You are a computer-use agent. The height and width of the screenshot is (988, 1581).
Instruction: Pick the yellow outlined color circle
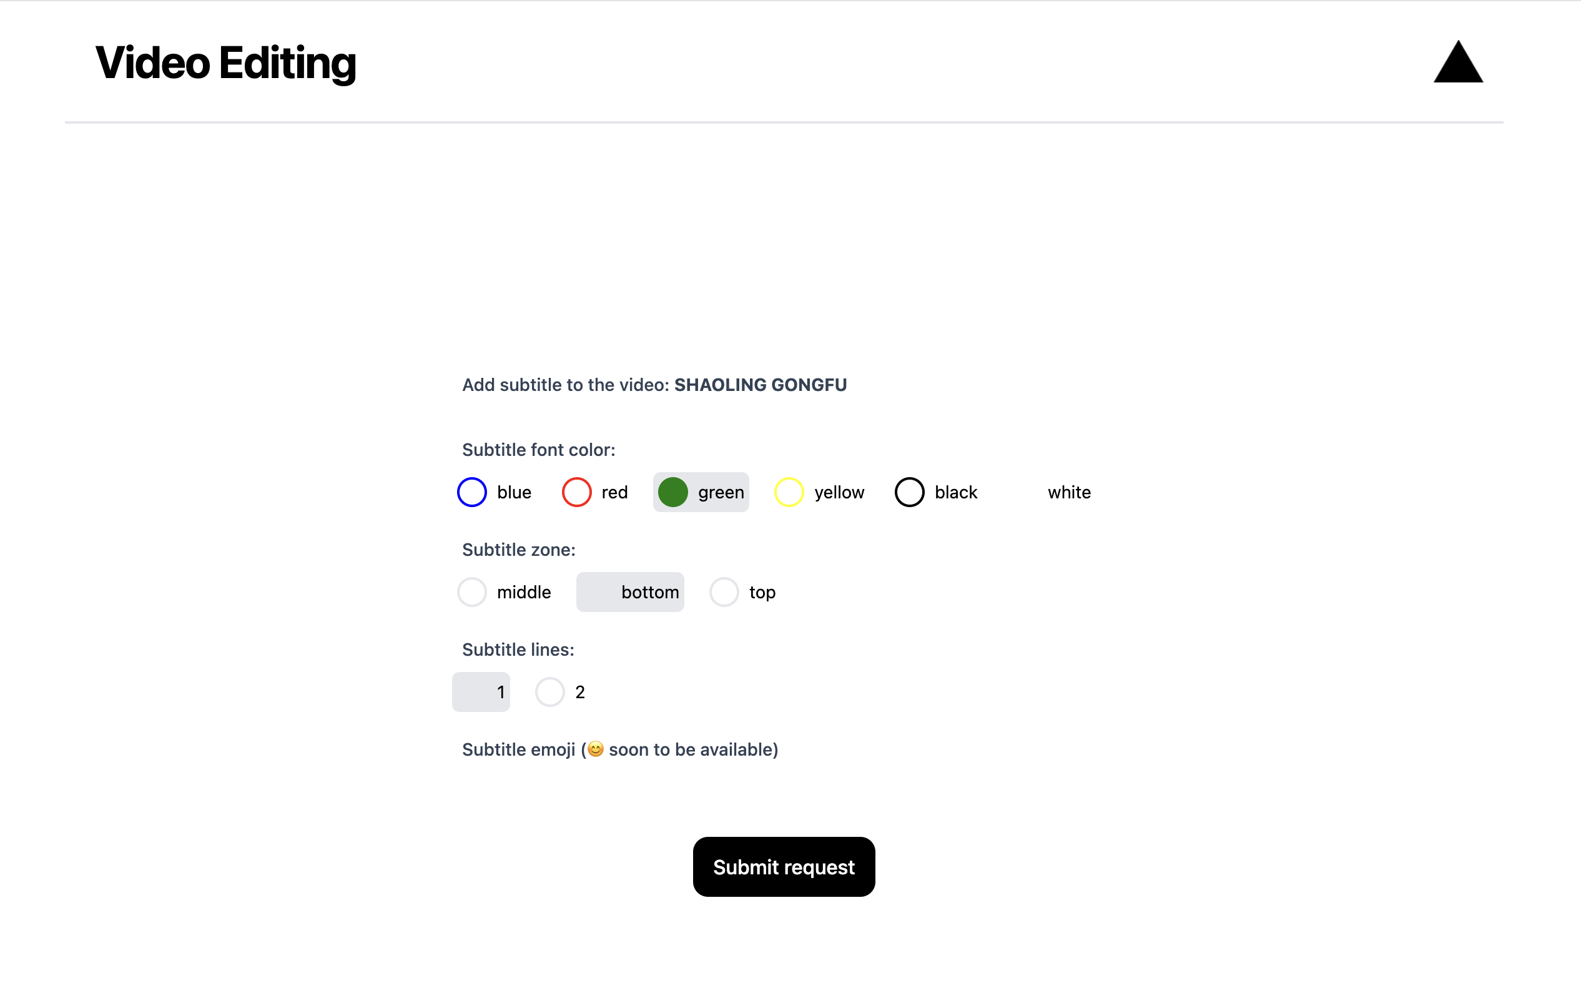click(789, 492)
